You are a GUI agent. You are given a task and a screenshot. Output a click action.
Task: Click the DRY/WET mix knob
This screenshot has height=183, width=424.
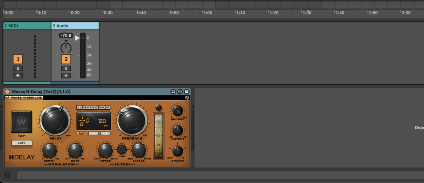(x=178, y=110)
